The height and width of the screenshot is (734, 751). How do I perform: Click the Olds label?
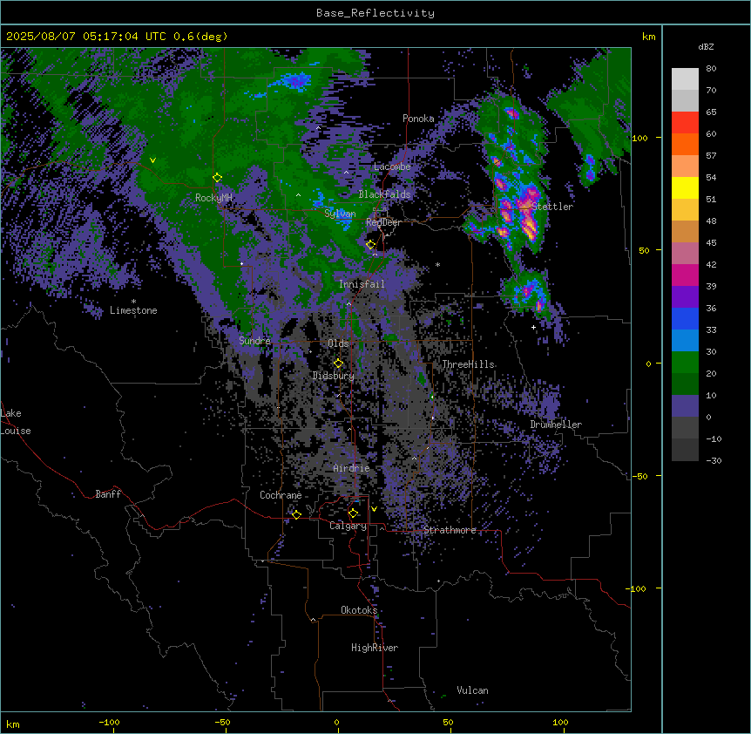338,343
